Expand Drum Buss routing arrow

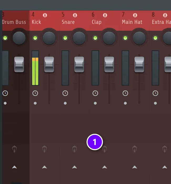pyautogui.click(x=14, y=167)
